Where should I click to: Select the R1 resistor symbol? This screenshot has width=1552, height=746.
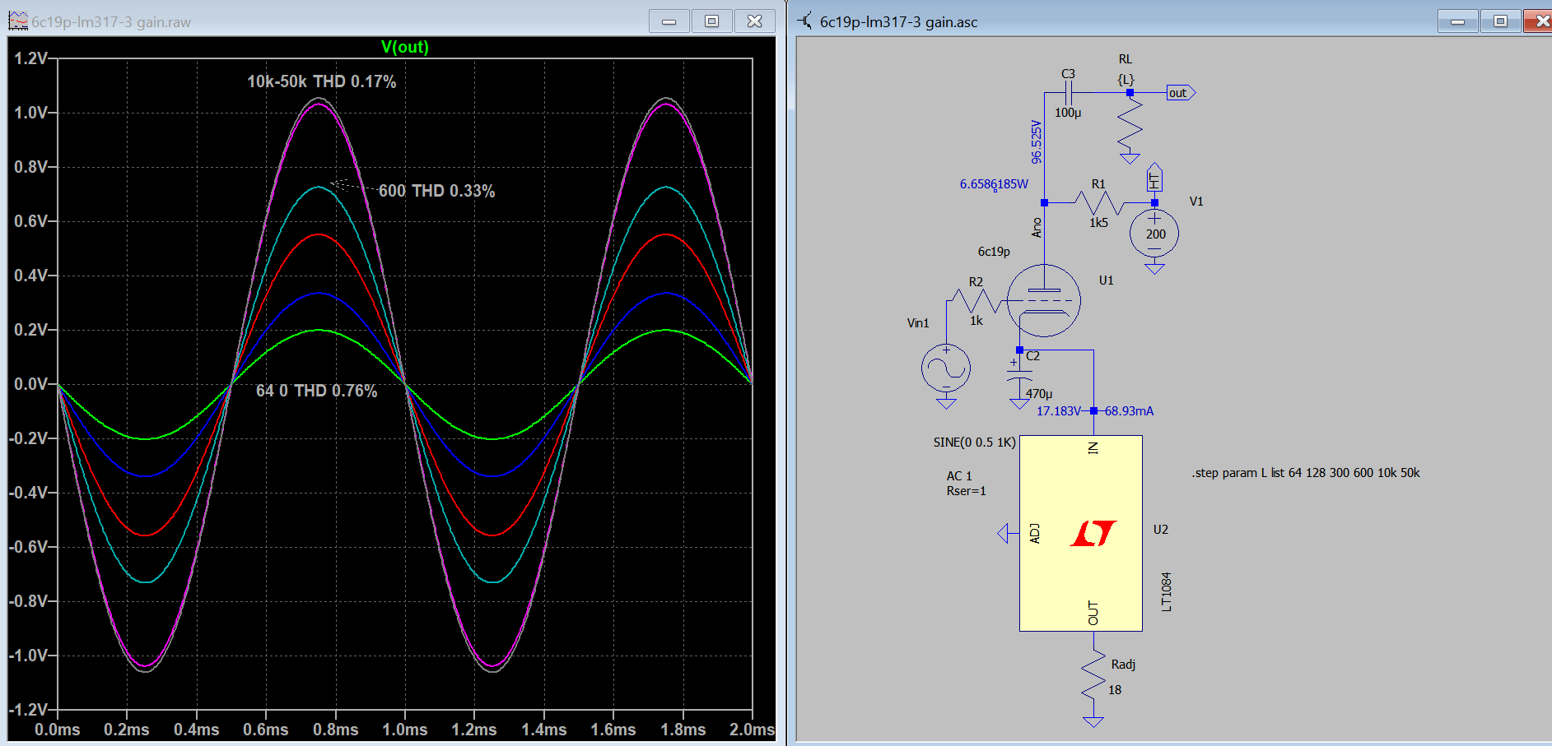coord(1098,202)
